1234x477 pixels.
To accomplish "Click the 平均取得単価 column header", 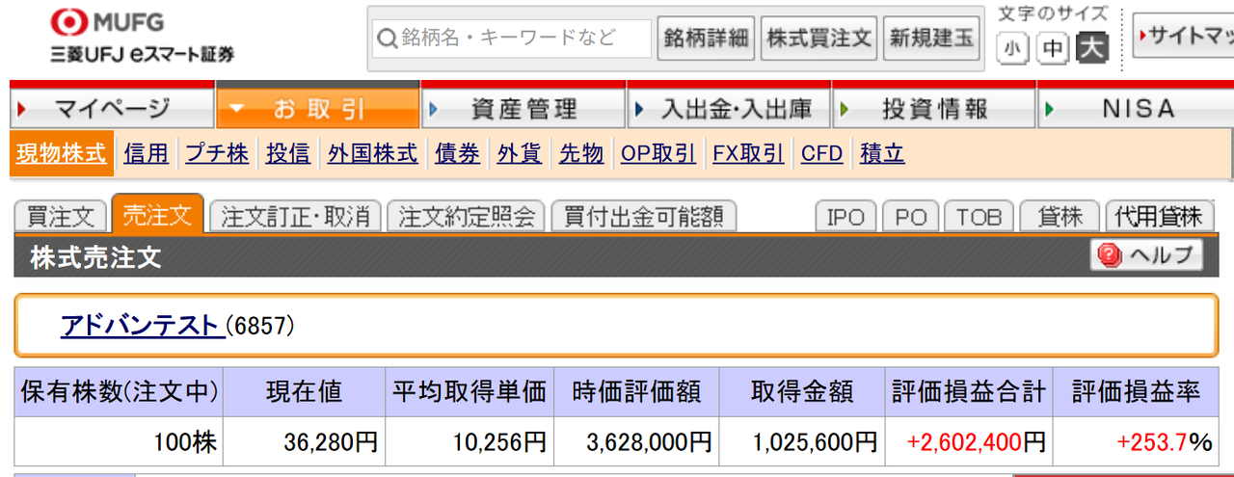I will 469,392.
